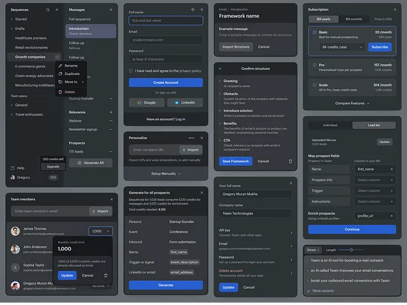Go back using Confirm structure arrow icon
This screenshot has height=305, width=407.
(220, 68)
